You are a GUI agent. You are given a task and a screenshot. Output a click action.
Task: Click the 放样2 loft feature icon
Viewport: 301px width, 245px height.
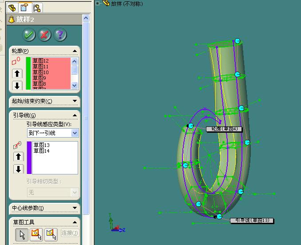pyautogui.click(x=12, y=20)
